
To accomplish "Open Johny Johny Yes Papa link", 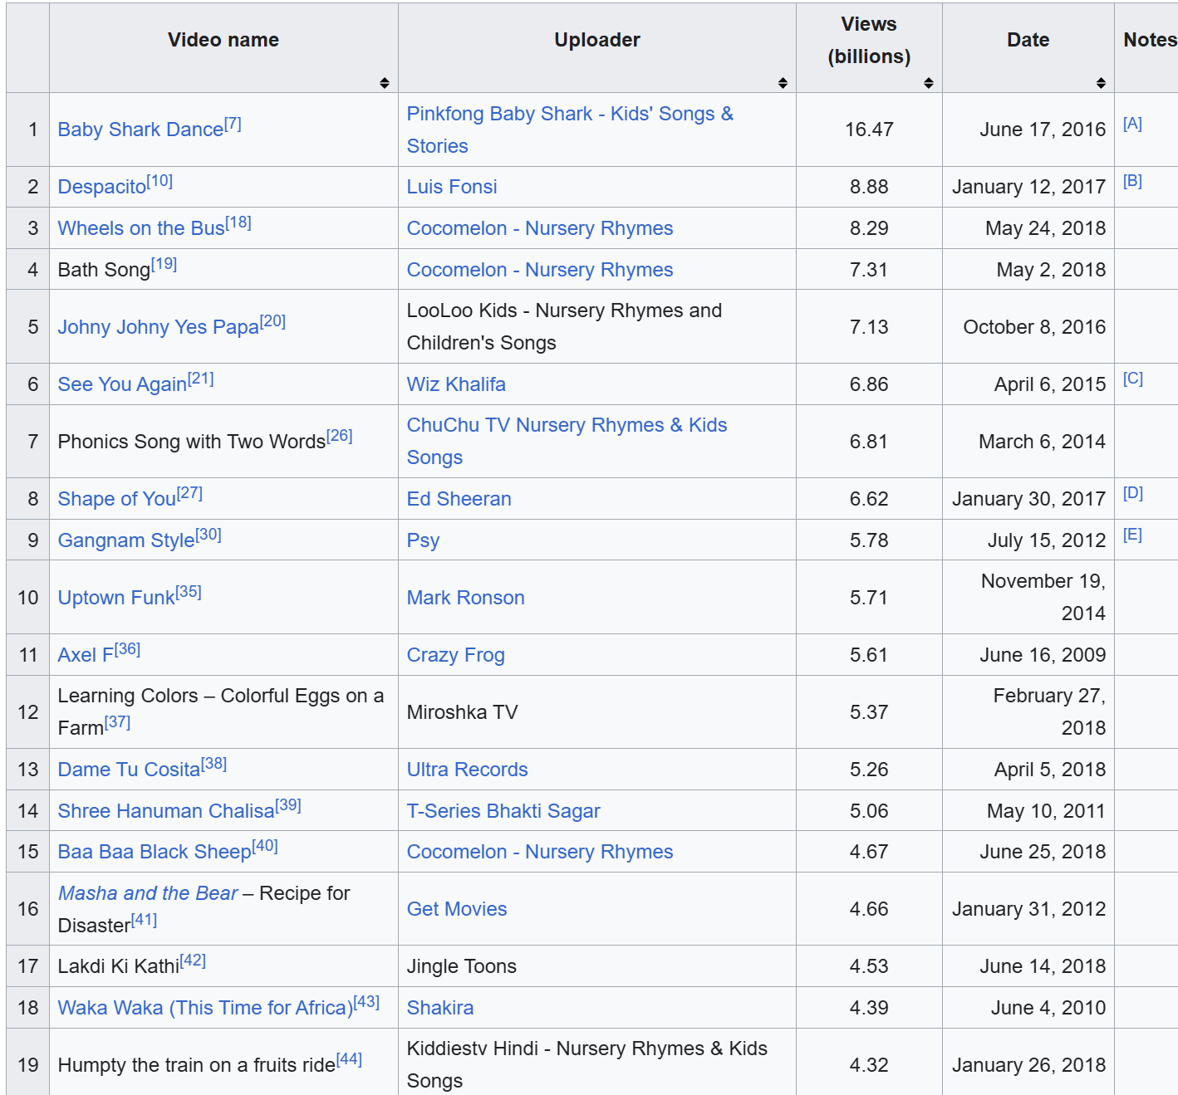I will pos(159,327).
